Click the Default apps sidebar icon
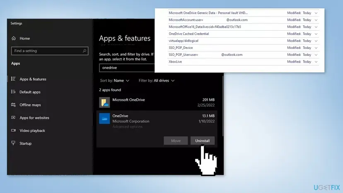343x193 pixels. tap(13, 92)
